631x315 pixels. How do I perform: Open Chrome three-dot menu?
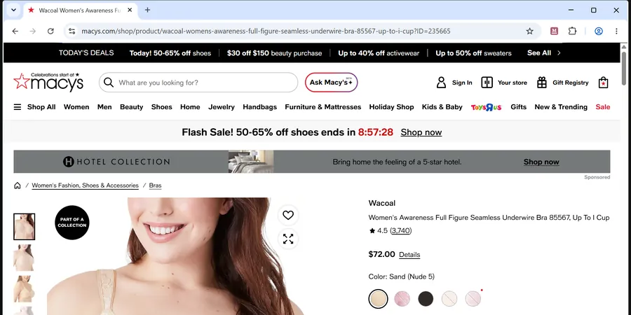pyautogui.click(x=616, y=31)
